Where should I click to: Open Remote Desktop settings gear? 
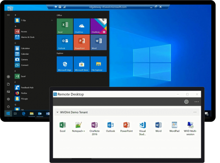[x=186, y=102]
